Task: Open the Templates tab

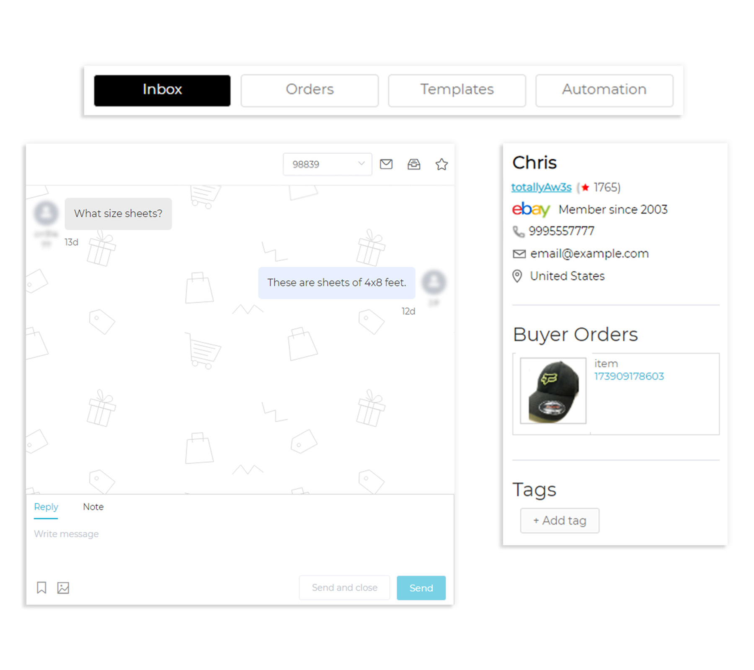Action: (457, 90)
